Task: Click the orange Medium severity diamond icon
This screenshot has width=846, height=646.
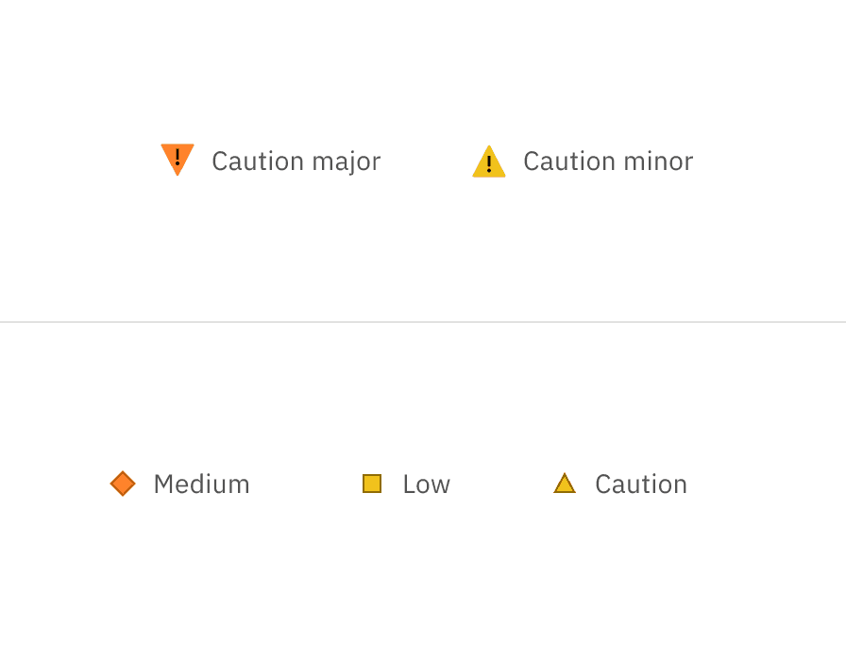Action: 123,484
